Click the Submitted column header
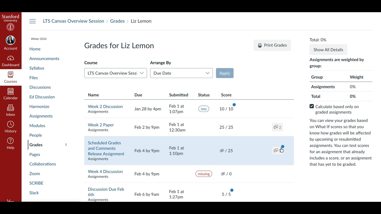Image resolution: width=381 pixels, height=214 pixels. coord(179,95)
